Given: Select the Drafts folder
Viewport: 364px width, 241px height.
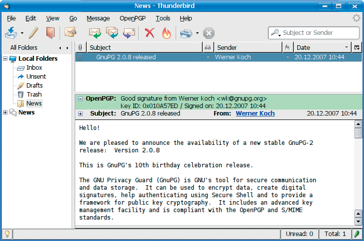Looking at the screenshot, I should [x=34, y=86].
